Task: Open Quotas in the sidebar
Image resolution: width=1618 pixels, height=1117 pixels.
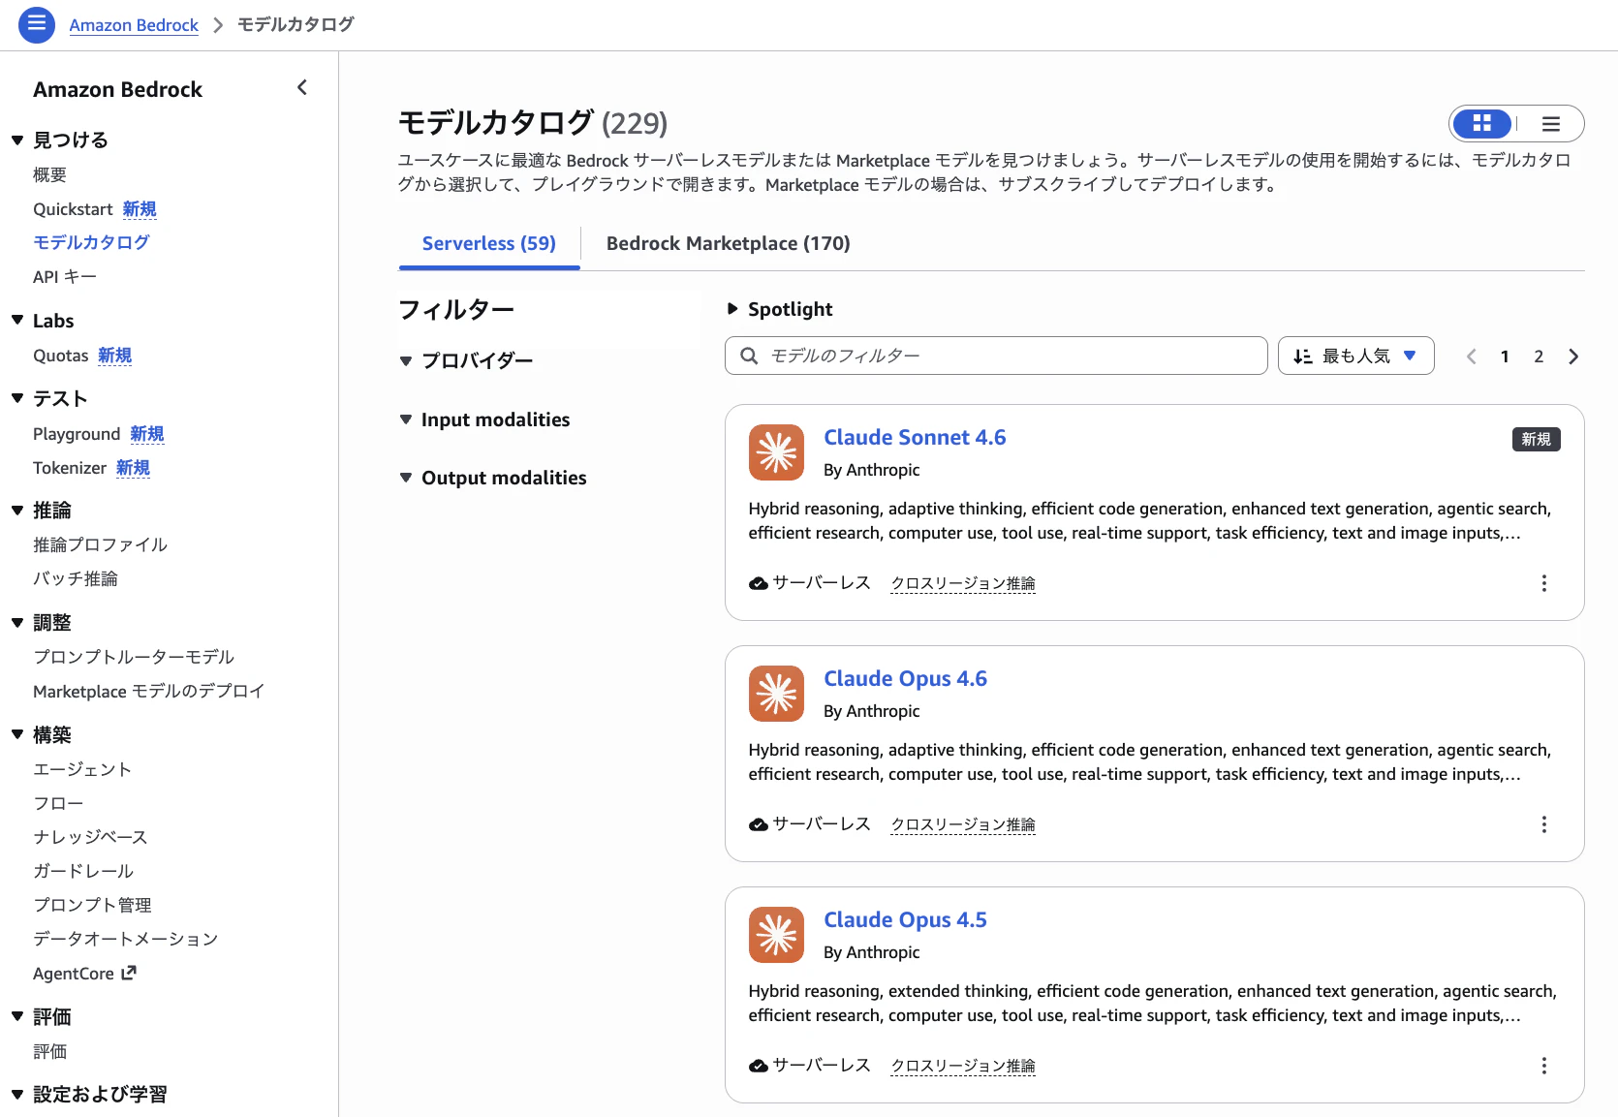Action: (60, 356)
